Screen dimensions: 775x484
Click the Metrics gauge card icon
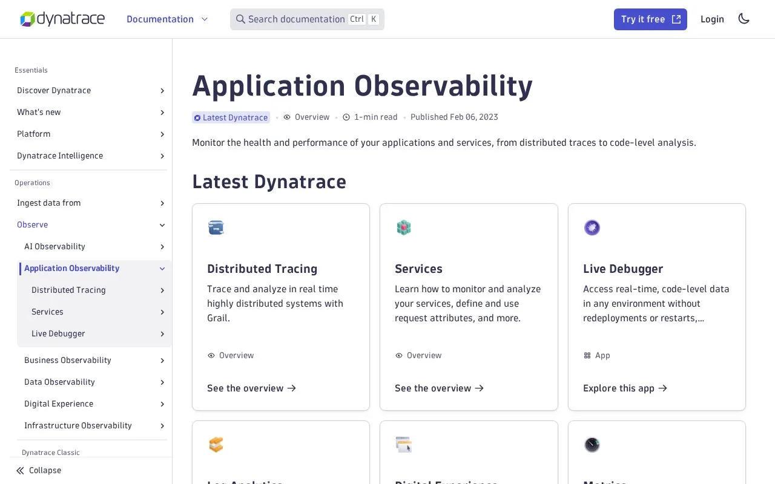coord(592,445)
